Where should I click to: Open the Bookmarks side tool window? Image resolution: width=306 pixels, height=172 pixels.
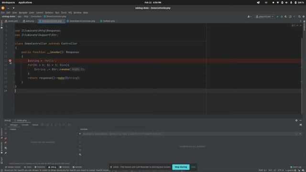click(x=1, y=148)
